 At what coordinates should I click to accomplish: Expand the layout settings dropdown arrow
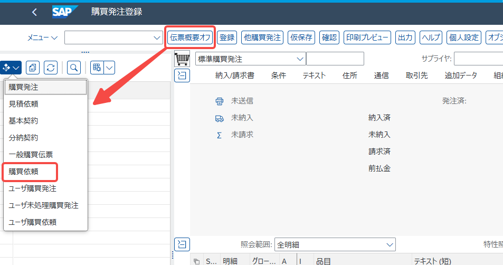[110, 68]
